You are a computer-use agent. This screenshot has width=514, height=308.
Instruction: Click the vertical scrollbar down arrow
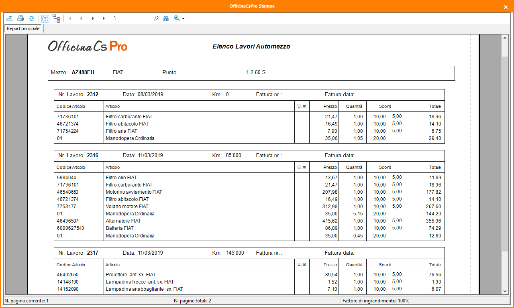(x=505, y=291)
